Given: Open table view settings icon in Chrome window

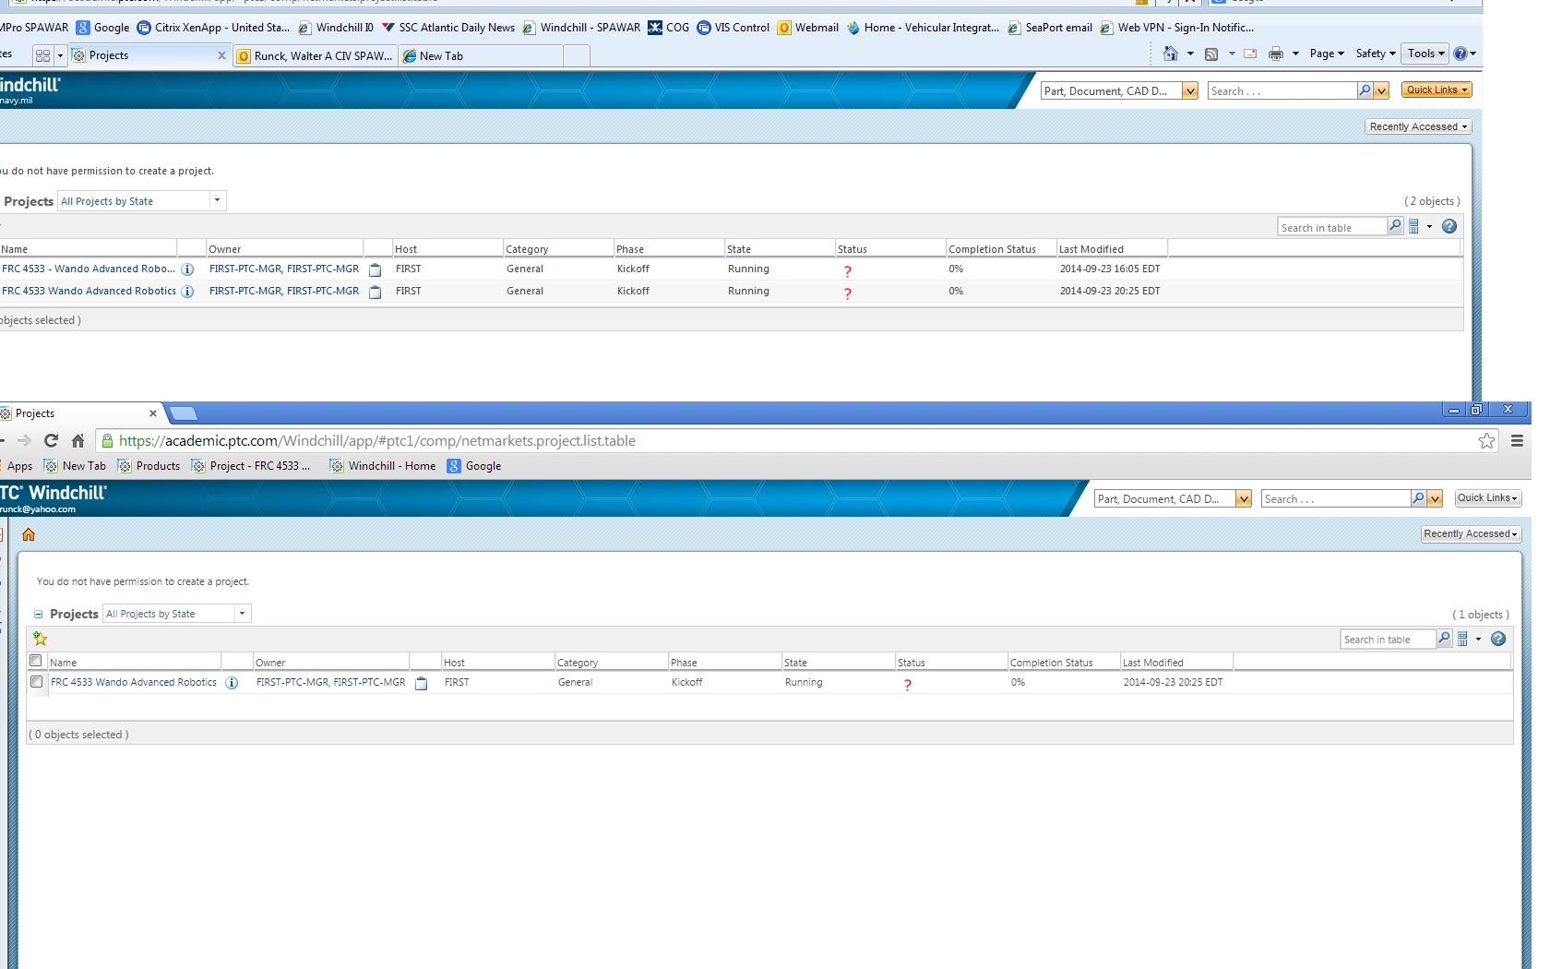Looking at the screenshot, I should pyautogui.click(x=1462, y=639).
